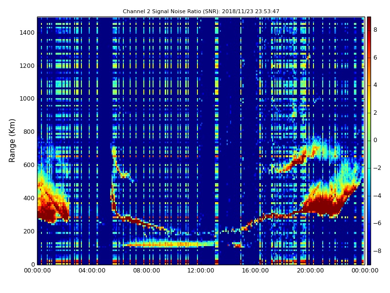Click the 20:00:00 time axis label
Viewport: 390px width, 293px height.
310,271
